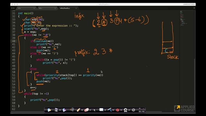Expand the eraser tool options arrow
The height and width of the screenshot is (116, 206).
pos(90,110)
